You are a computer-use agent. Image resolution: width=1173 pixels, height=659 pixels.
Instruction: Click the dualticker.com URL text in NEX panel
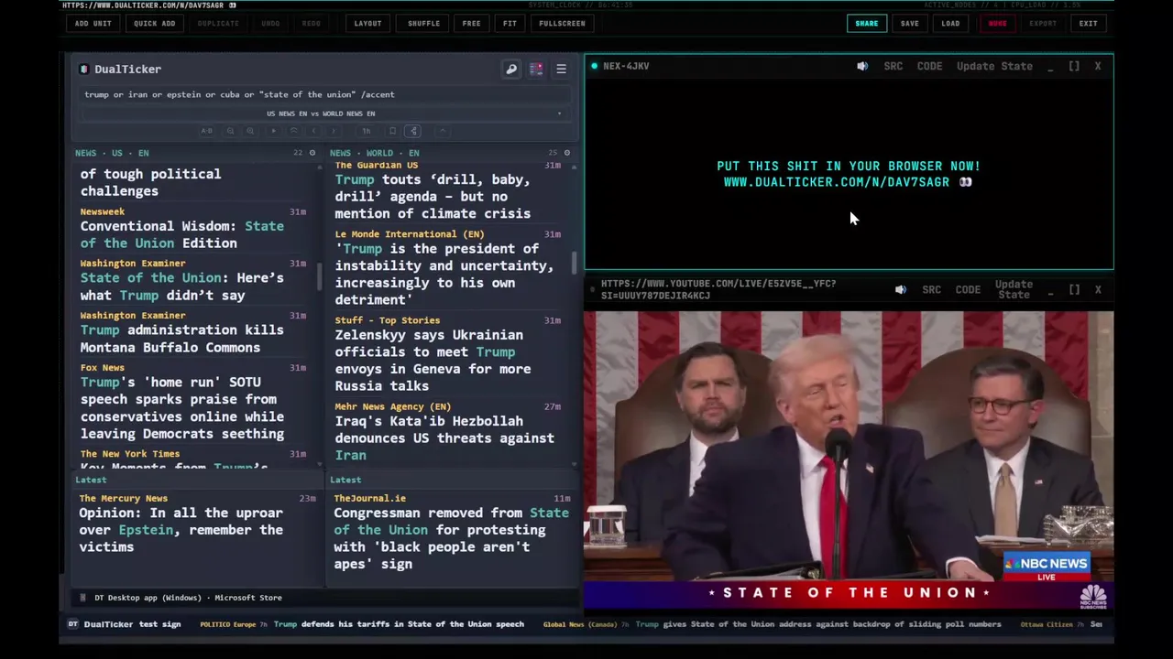pos(836,182)
